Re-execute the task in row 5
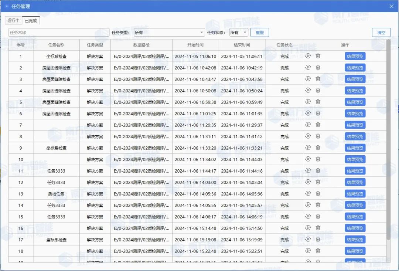 (x=308, y=102)
